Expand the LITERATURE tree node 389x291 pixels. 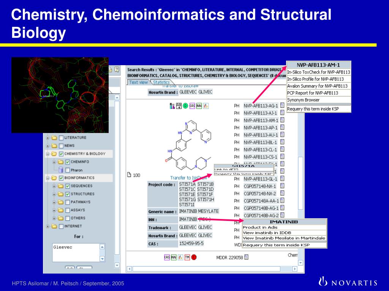[47, 138]
